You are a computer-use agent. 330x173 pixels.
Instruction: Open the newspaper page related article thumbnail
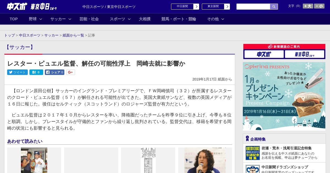(148, 160)
